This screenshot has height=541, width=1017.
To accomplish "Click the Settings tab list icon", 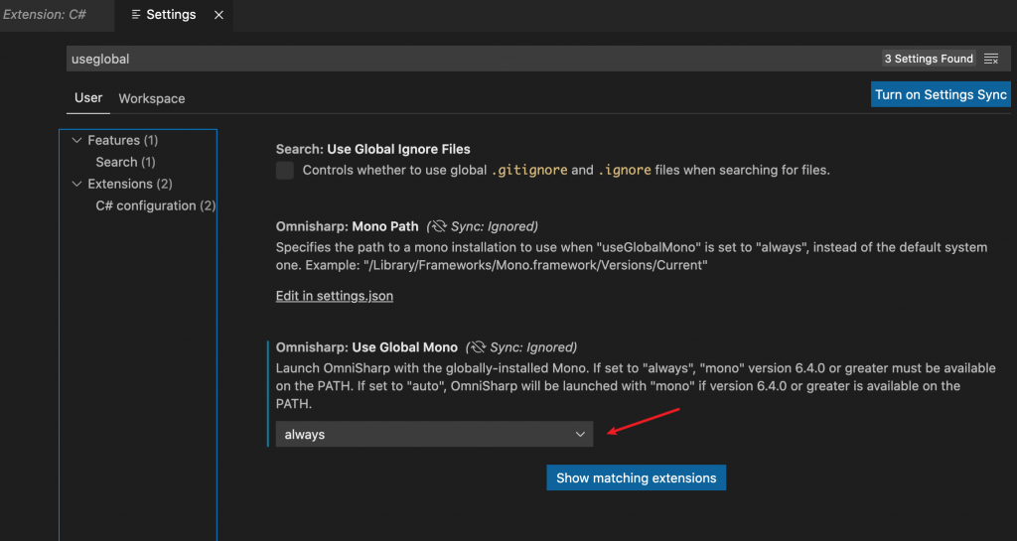I will point(136,15).
